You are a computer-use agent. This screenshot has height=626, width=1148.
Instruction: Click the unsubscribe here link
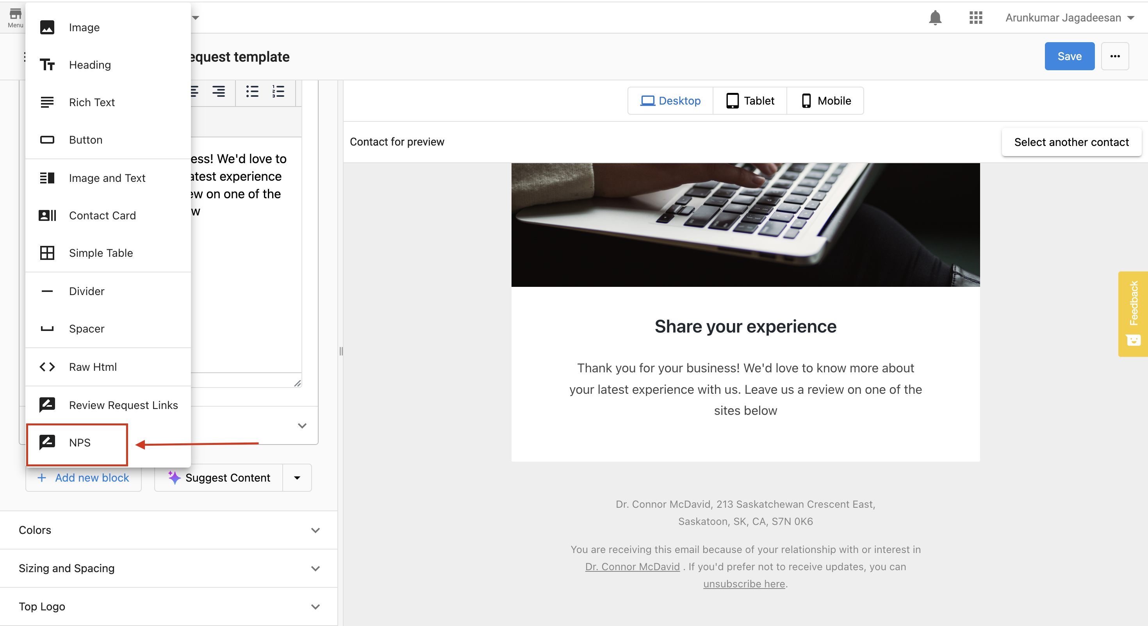744,584
